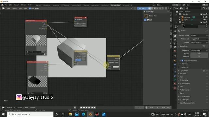Click the red record app taskbar icon
The height and width of the screenshot is (117, 209).
(x=97, y=114)
